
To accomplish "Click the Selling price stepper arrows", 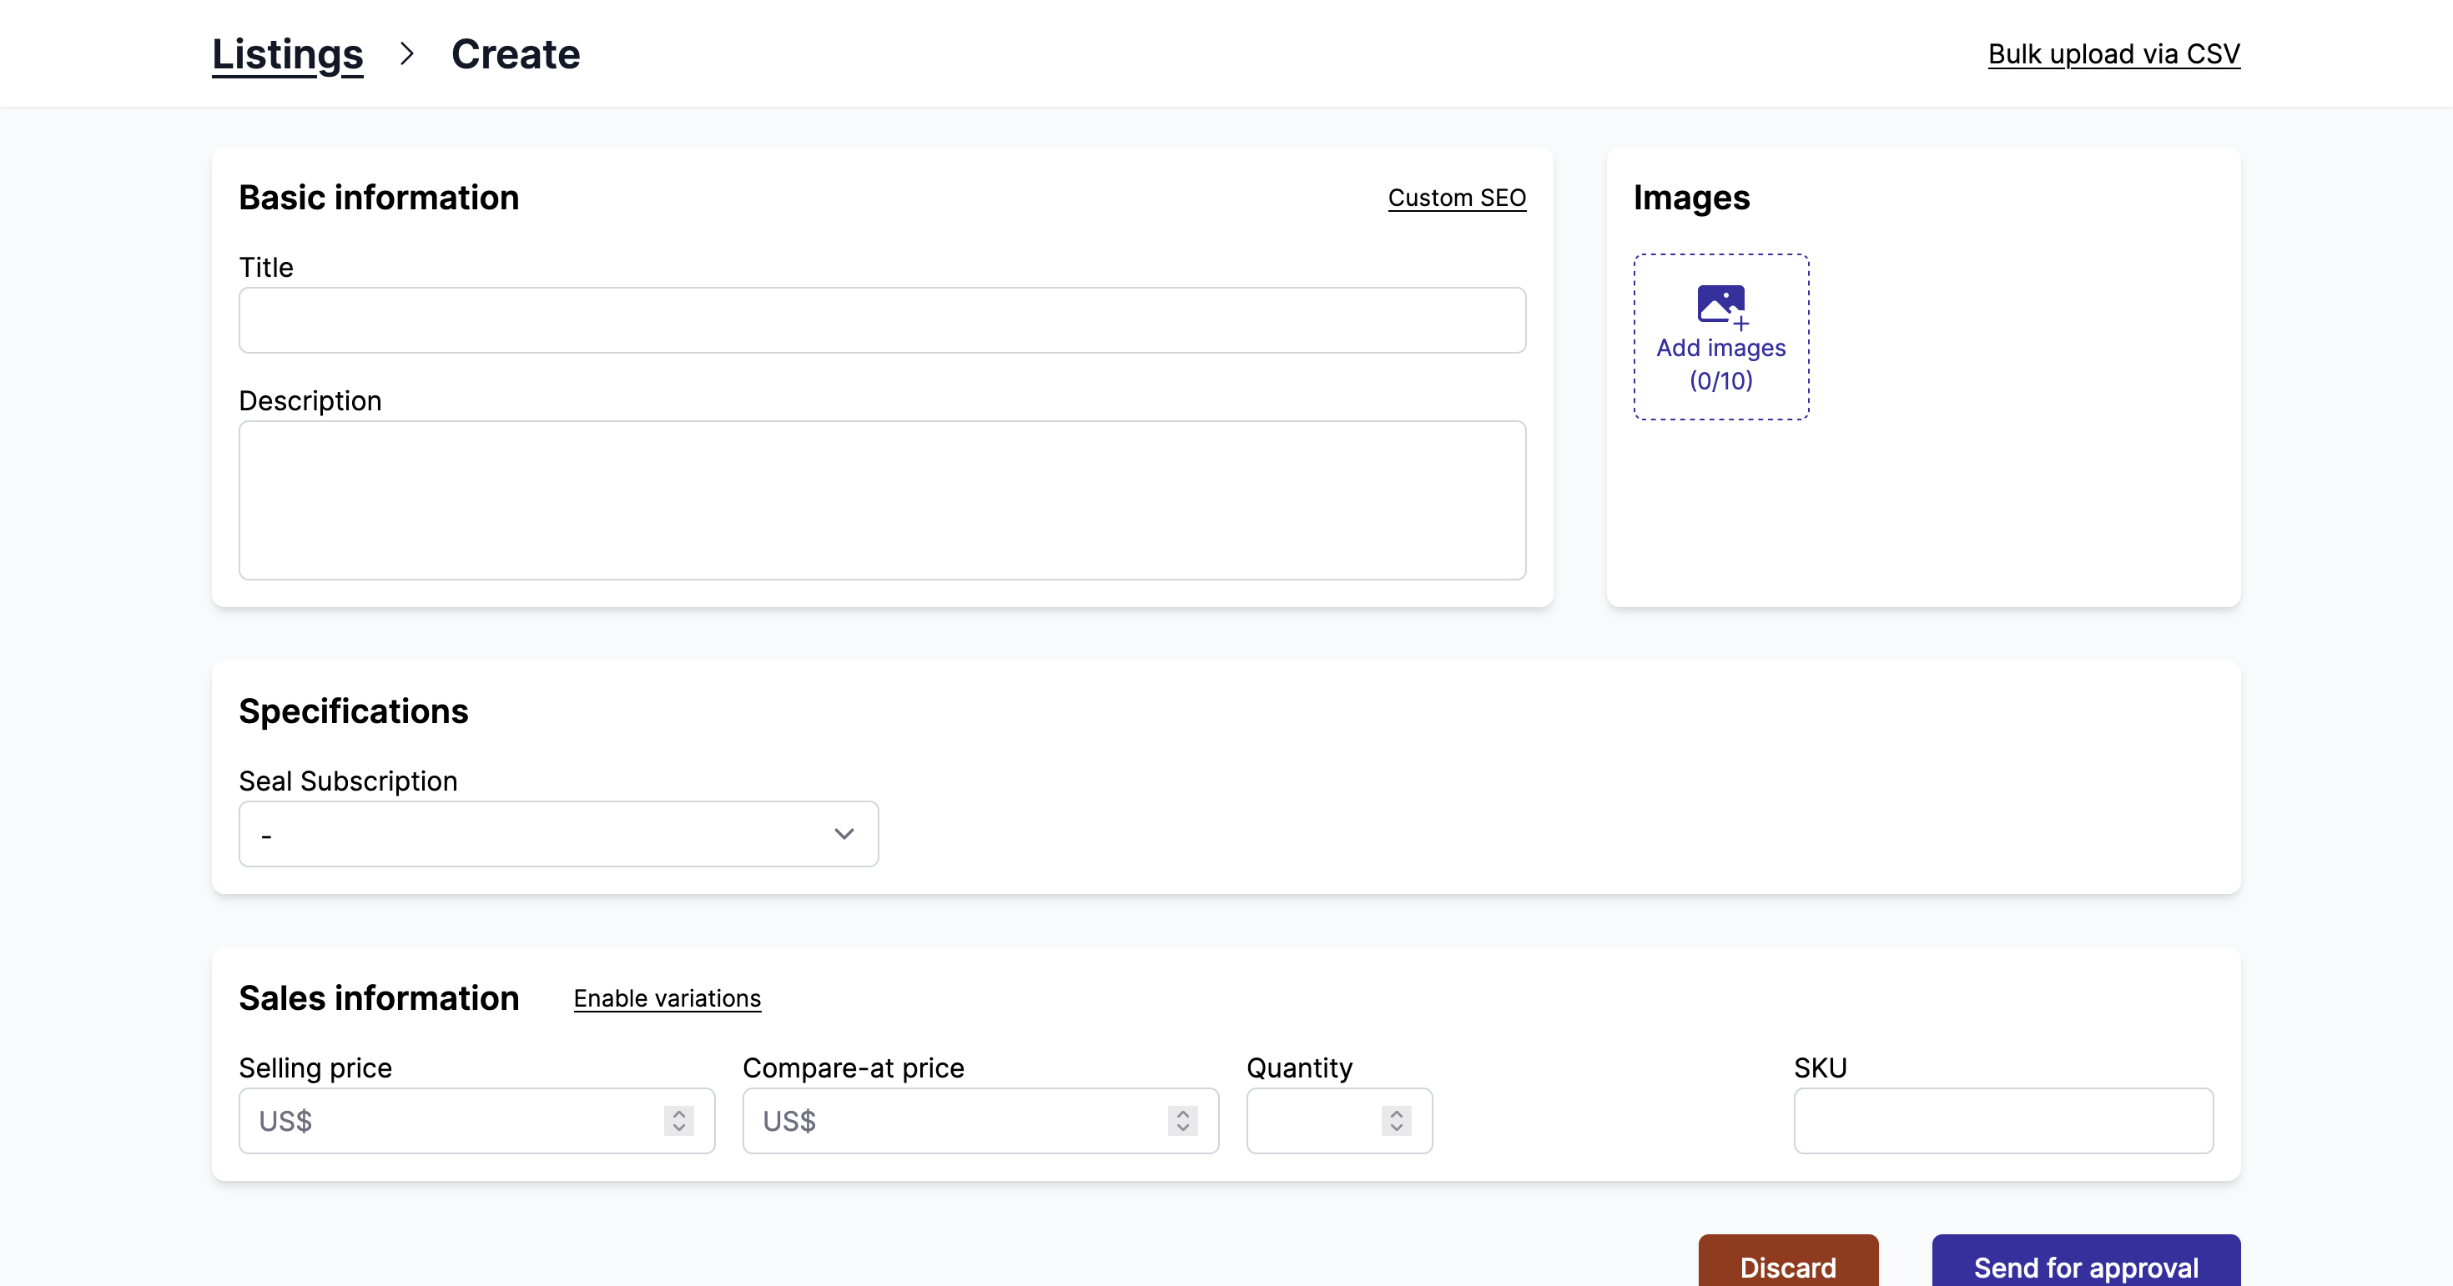I will [x=678, y=1120].
